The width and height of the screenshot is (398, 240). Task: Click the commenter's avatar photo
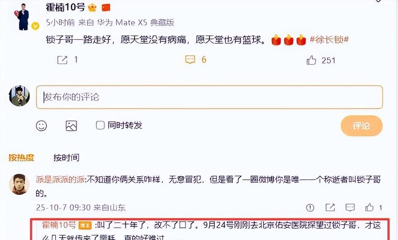click(x=19, y=184)
